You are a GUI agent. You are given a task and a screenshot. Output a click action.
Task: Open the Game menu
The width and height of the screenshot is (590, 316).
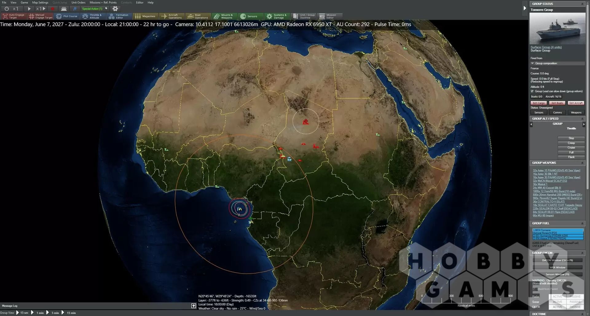pos(24,2)
